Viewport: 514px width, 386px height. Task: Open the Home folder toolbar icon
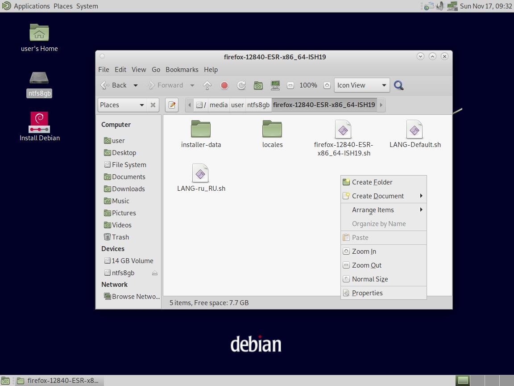point(258,85)
